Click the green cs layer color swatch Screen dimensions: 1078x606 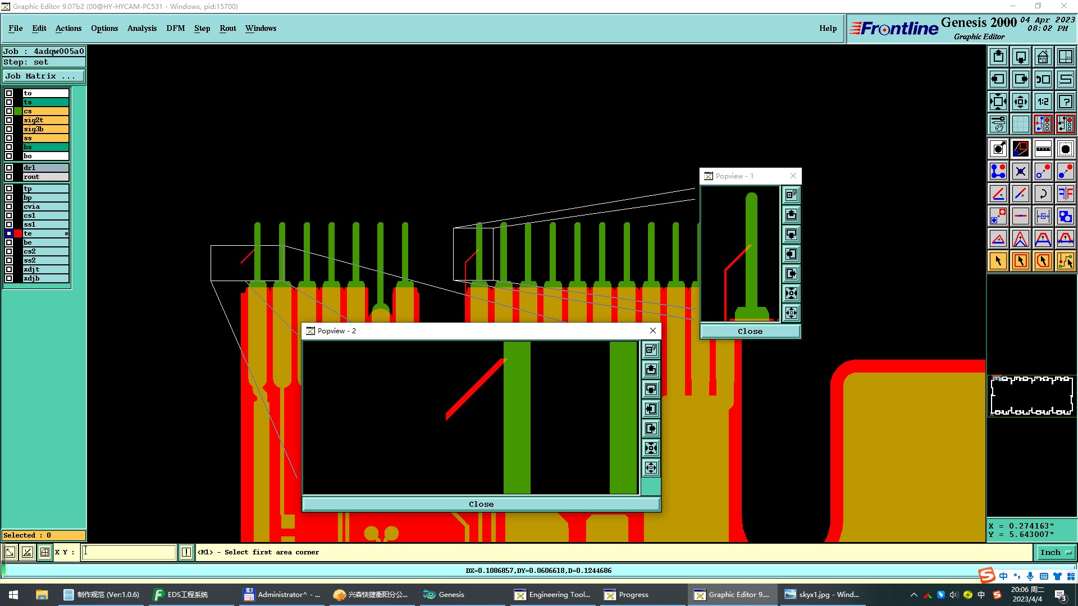pos(18,111)
